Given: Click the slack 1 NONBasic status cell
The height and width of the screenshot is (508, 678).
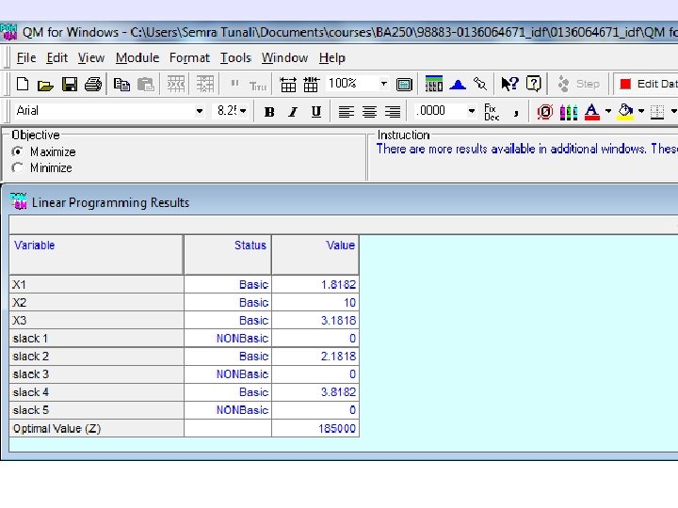Looking at the screenshot, I should [228, 339].
